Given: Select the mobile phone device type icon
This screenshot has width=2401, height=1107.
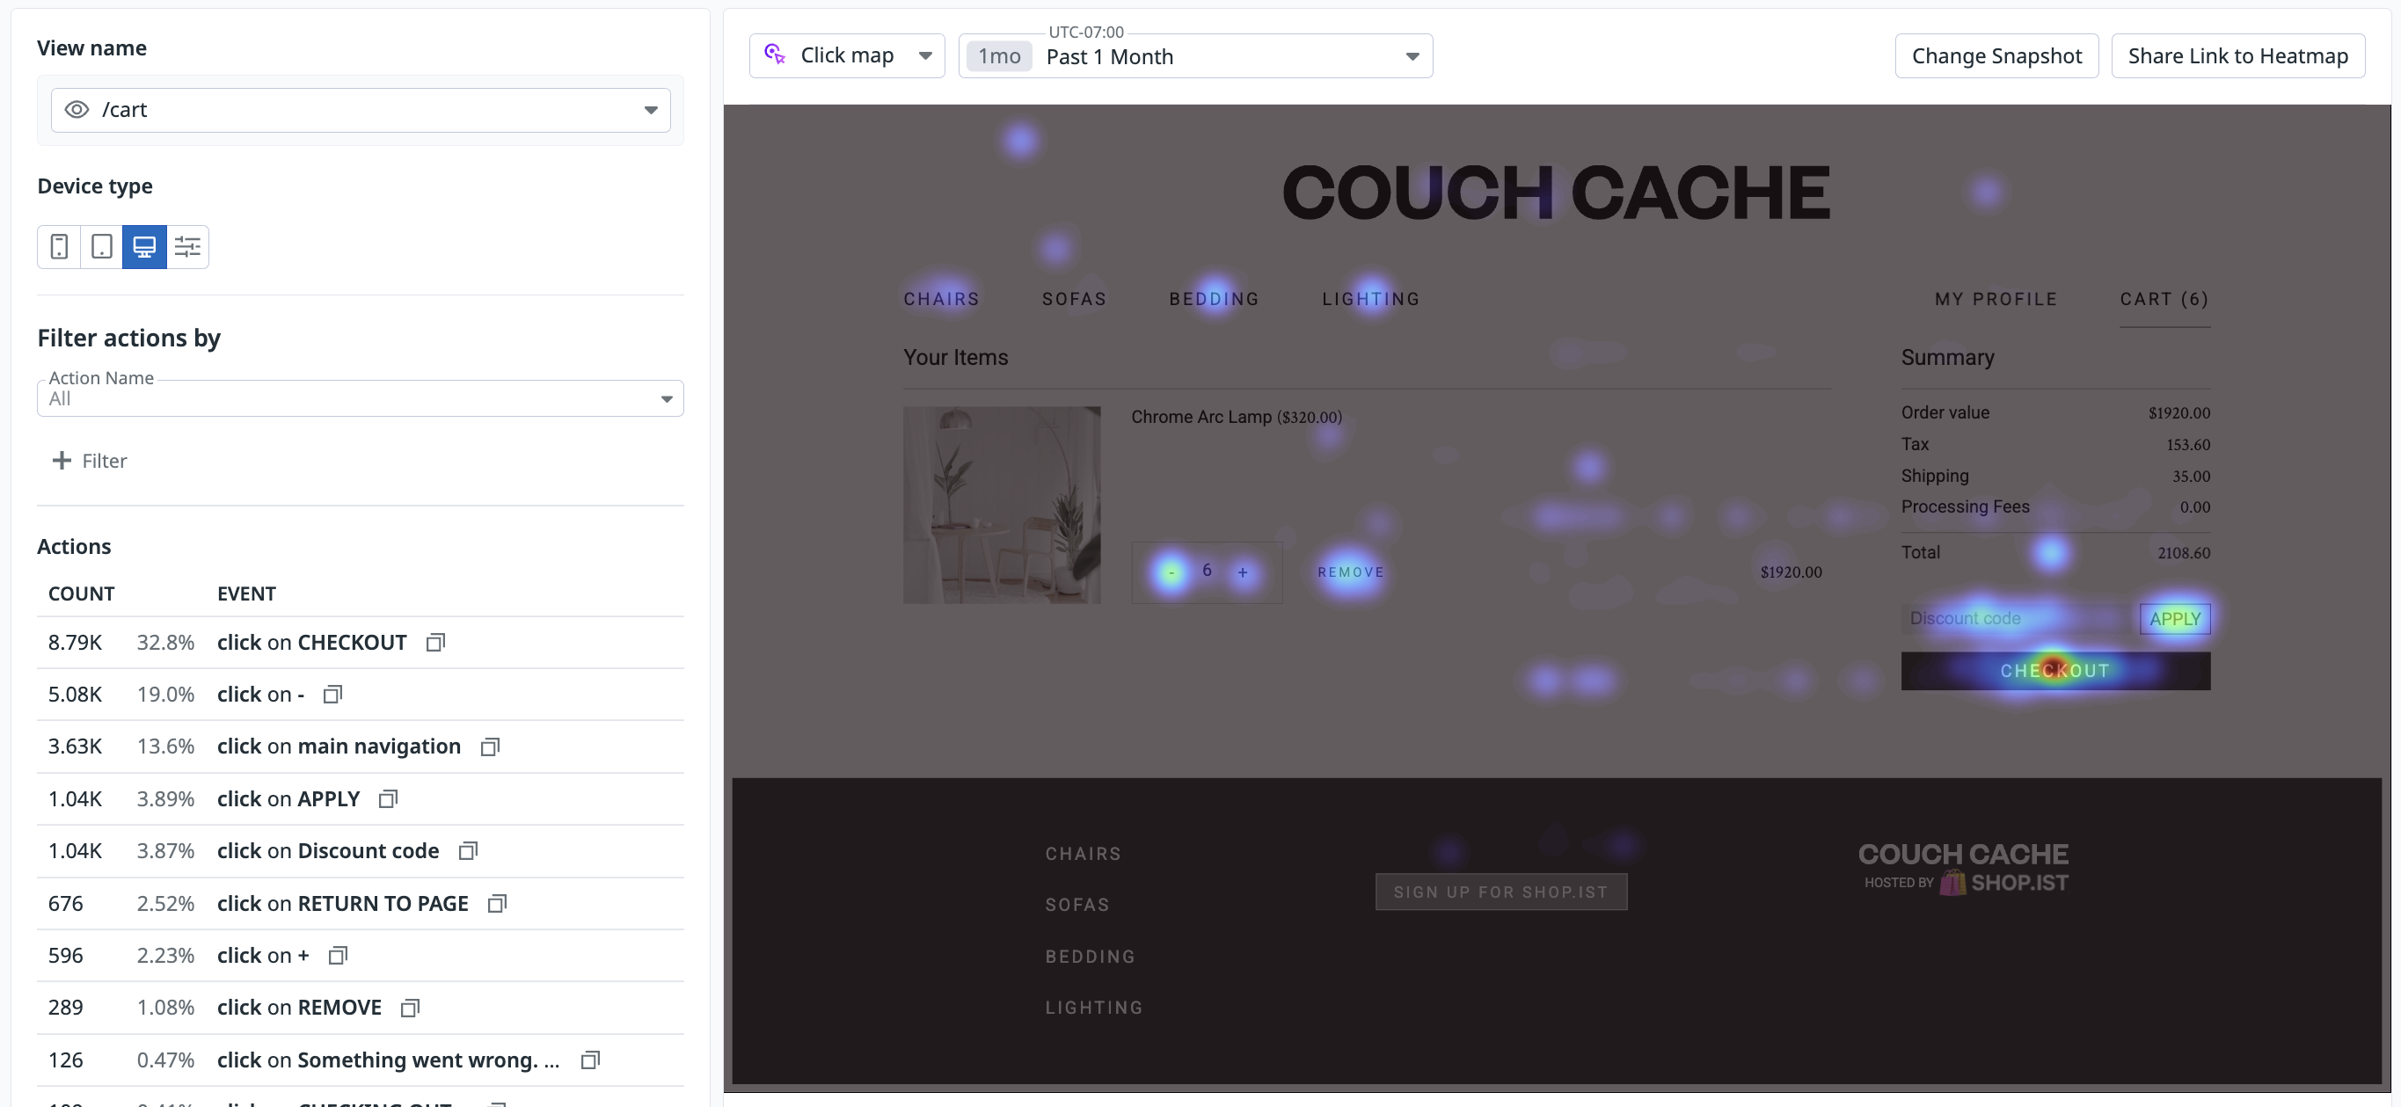Looking at the screenshot, I should 59,247.
